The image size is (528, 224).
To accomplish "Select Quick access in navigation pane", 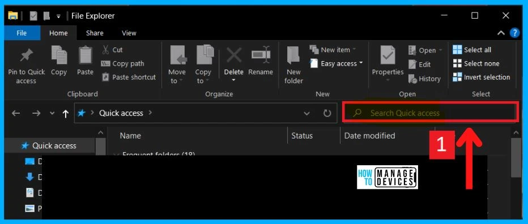I will coord(49,145).
